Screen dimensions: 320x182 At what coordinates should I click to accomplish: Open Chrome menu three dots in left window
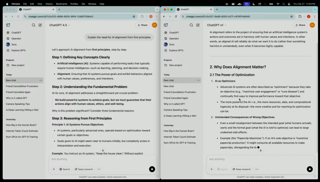point(157,17)
